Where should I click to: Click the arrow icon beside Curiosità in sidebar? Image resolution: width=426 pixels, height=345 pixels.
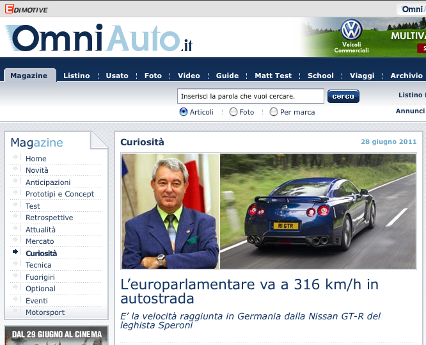coord(15,252)
